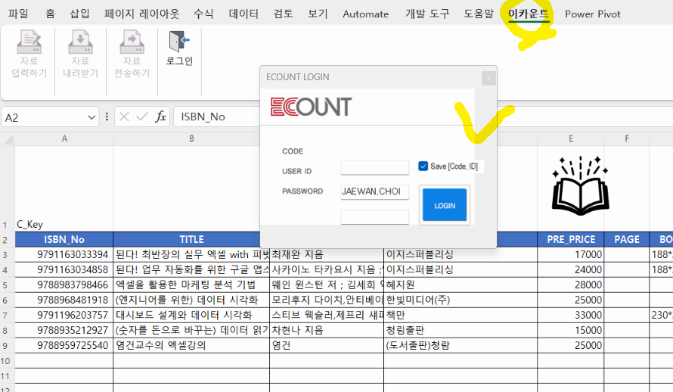The width and height of the screenshot is (673, 392).
Task: Click cell with ISBN 9788983798466
Action: [64, 285]
